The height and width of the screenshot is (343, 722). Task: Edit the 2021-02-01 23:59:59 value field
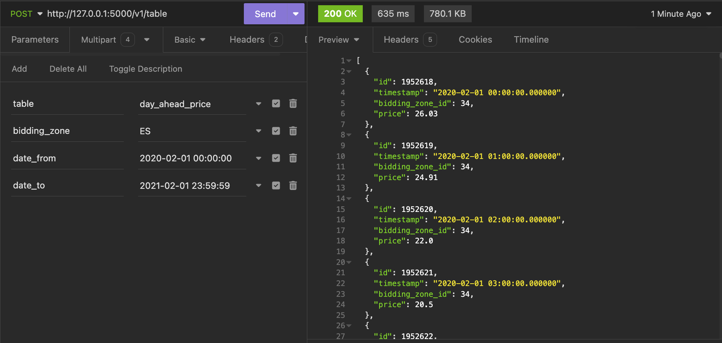tap(192, 186)
